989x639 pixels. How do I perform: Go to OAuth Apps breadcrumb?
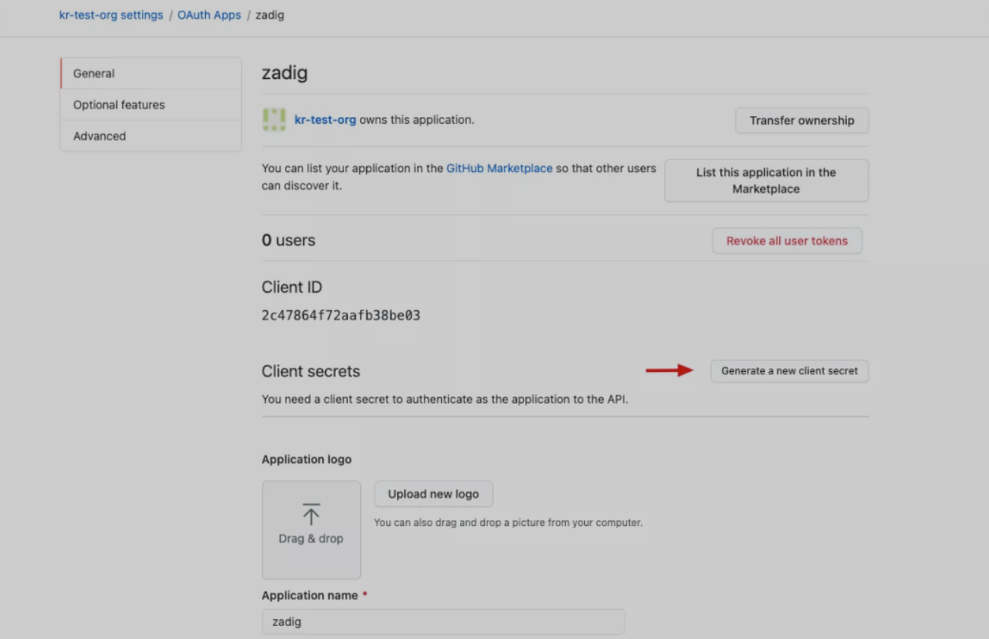click(x=209, y=15)
